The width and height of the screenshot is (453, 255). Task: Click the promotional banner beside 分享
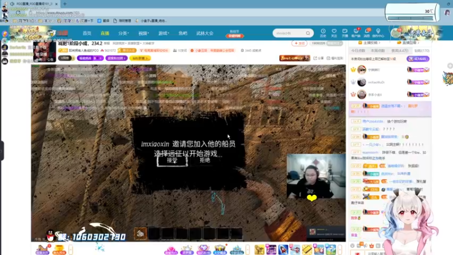[294, 58]
